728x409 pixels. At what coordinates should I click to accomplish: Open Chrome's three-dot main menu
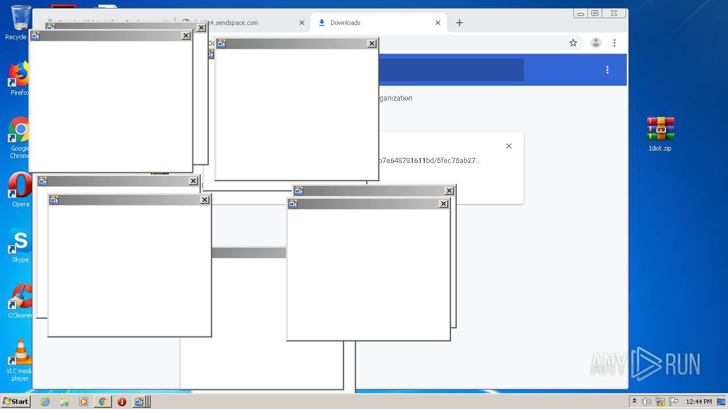point(614,43)
